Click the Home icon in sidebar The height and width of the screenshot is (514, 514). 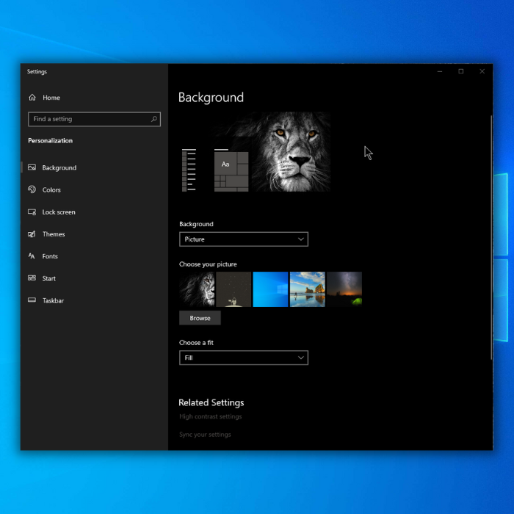(x=32, y=98)
